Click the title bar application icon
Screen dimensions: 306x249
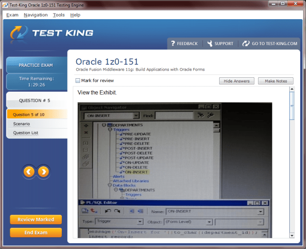(5, 5)
